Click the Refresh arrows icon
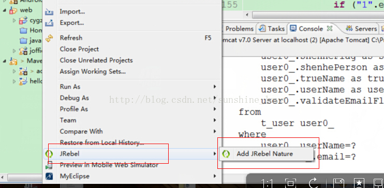384x188 pixels. [49, 38]
